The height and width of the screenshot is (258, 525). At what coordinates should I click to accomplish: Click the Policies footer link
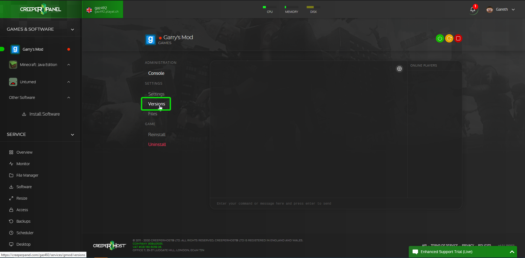pos(485,245)
